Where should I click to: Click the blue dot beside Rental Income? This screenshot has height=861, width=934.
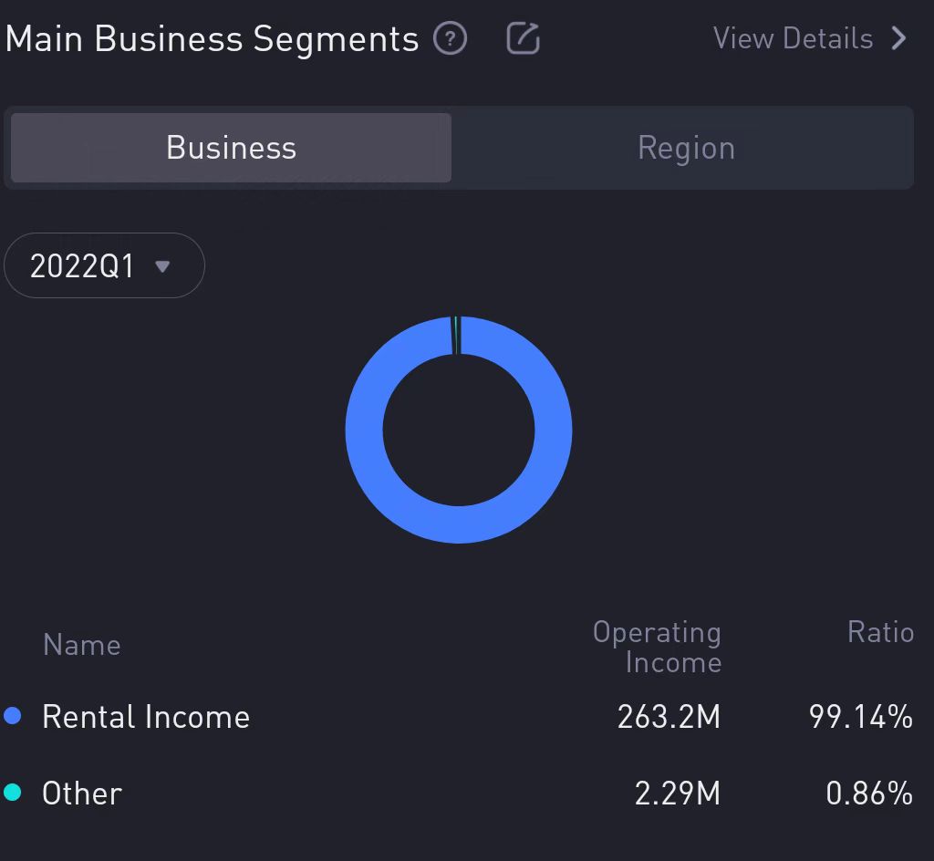pos(13,717)
